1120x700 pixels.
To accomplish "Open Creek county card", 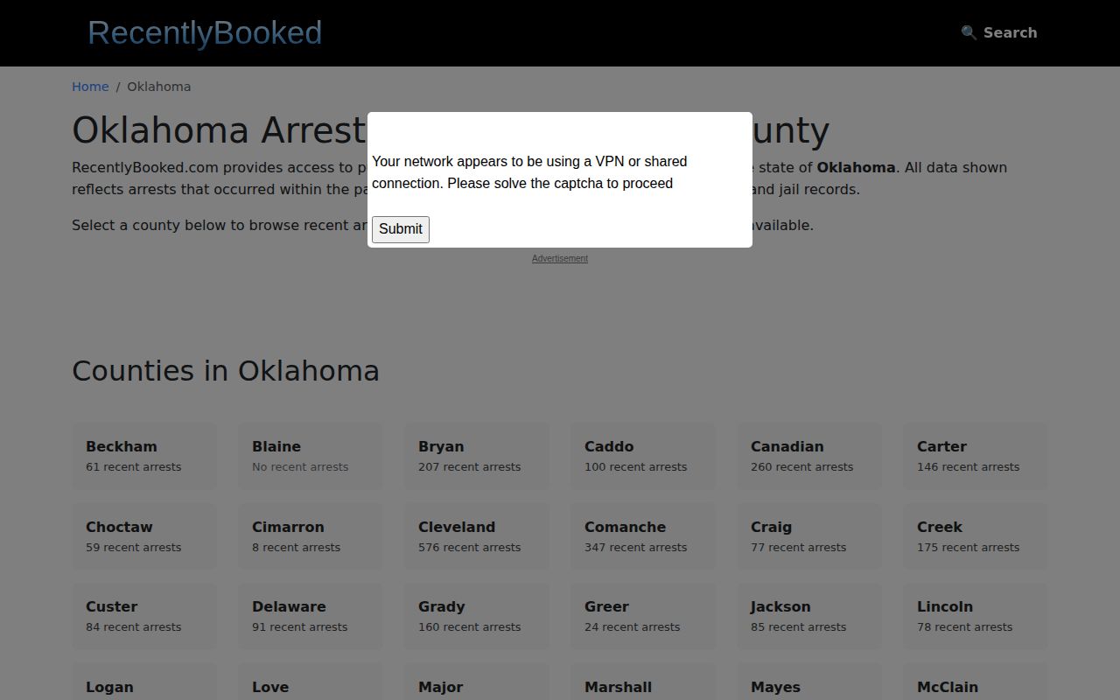I will coord(976,536).
